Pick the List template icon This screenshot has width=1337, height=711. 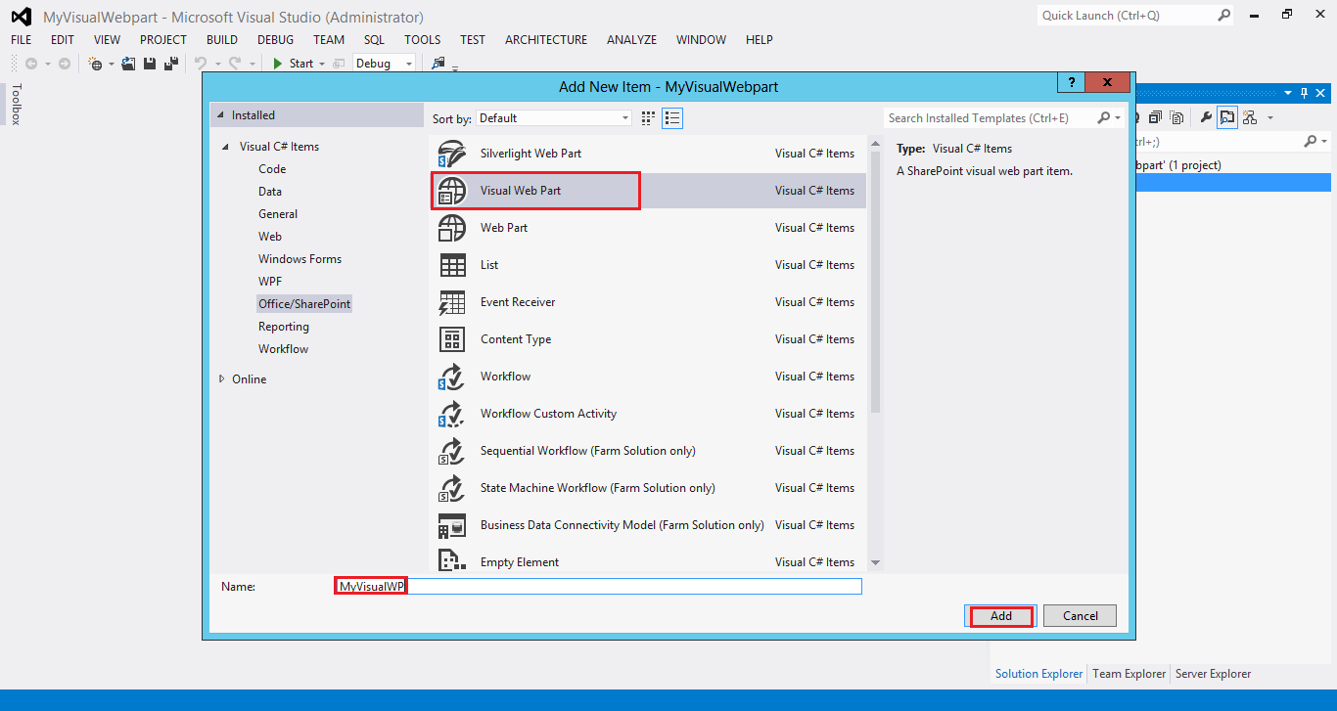[452, 265]
